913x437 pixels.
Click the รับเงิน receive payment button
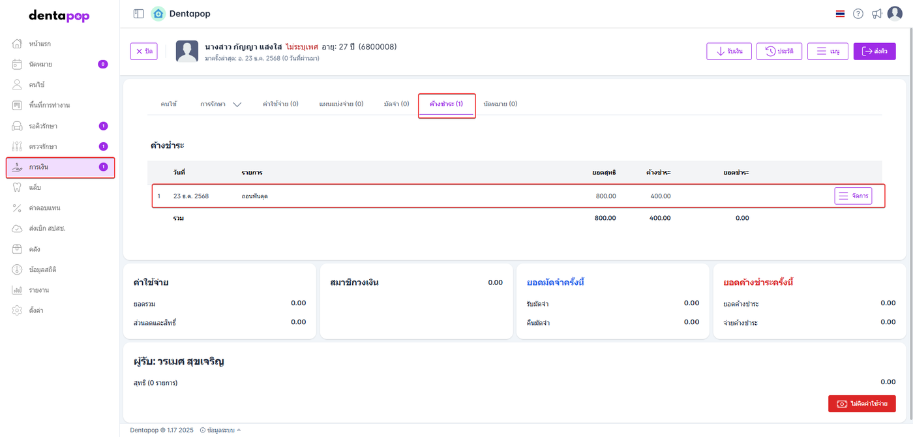[729, 52]
